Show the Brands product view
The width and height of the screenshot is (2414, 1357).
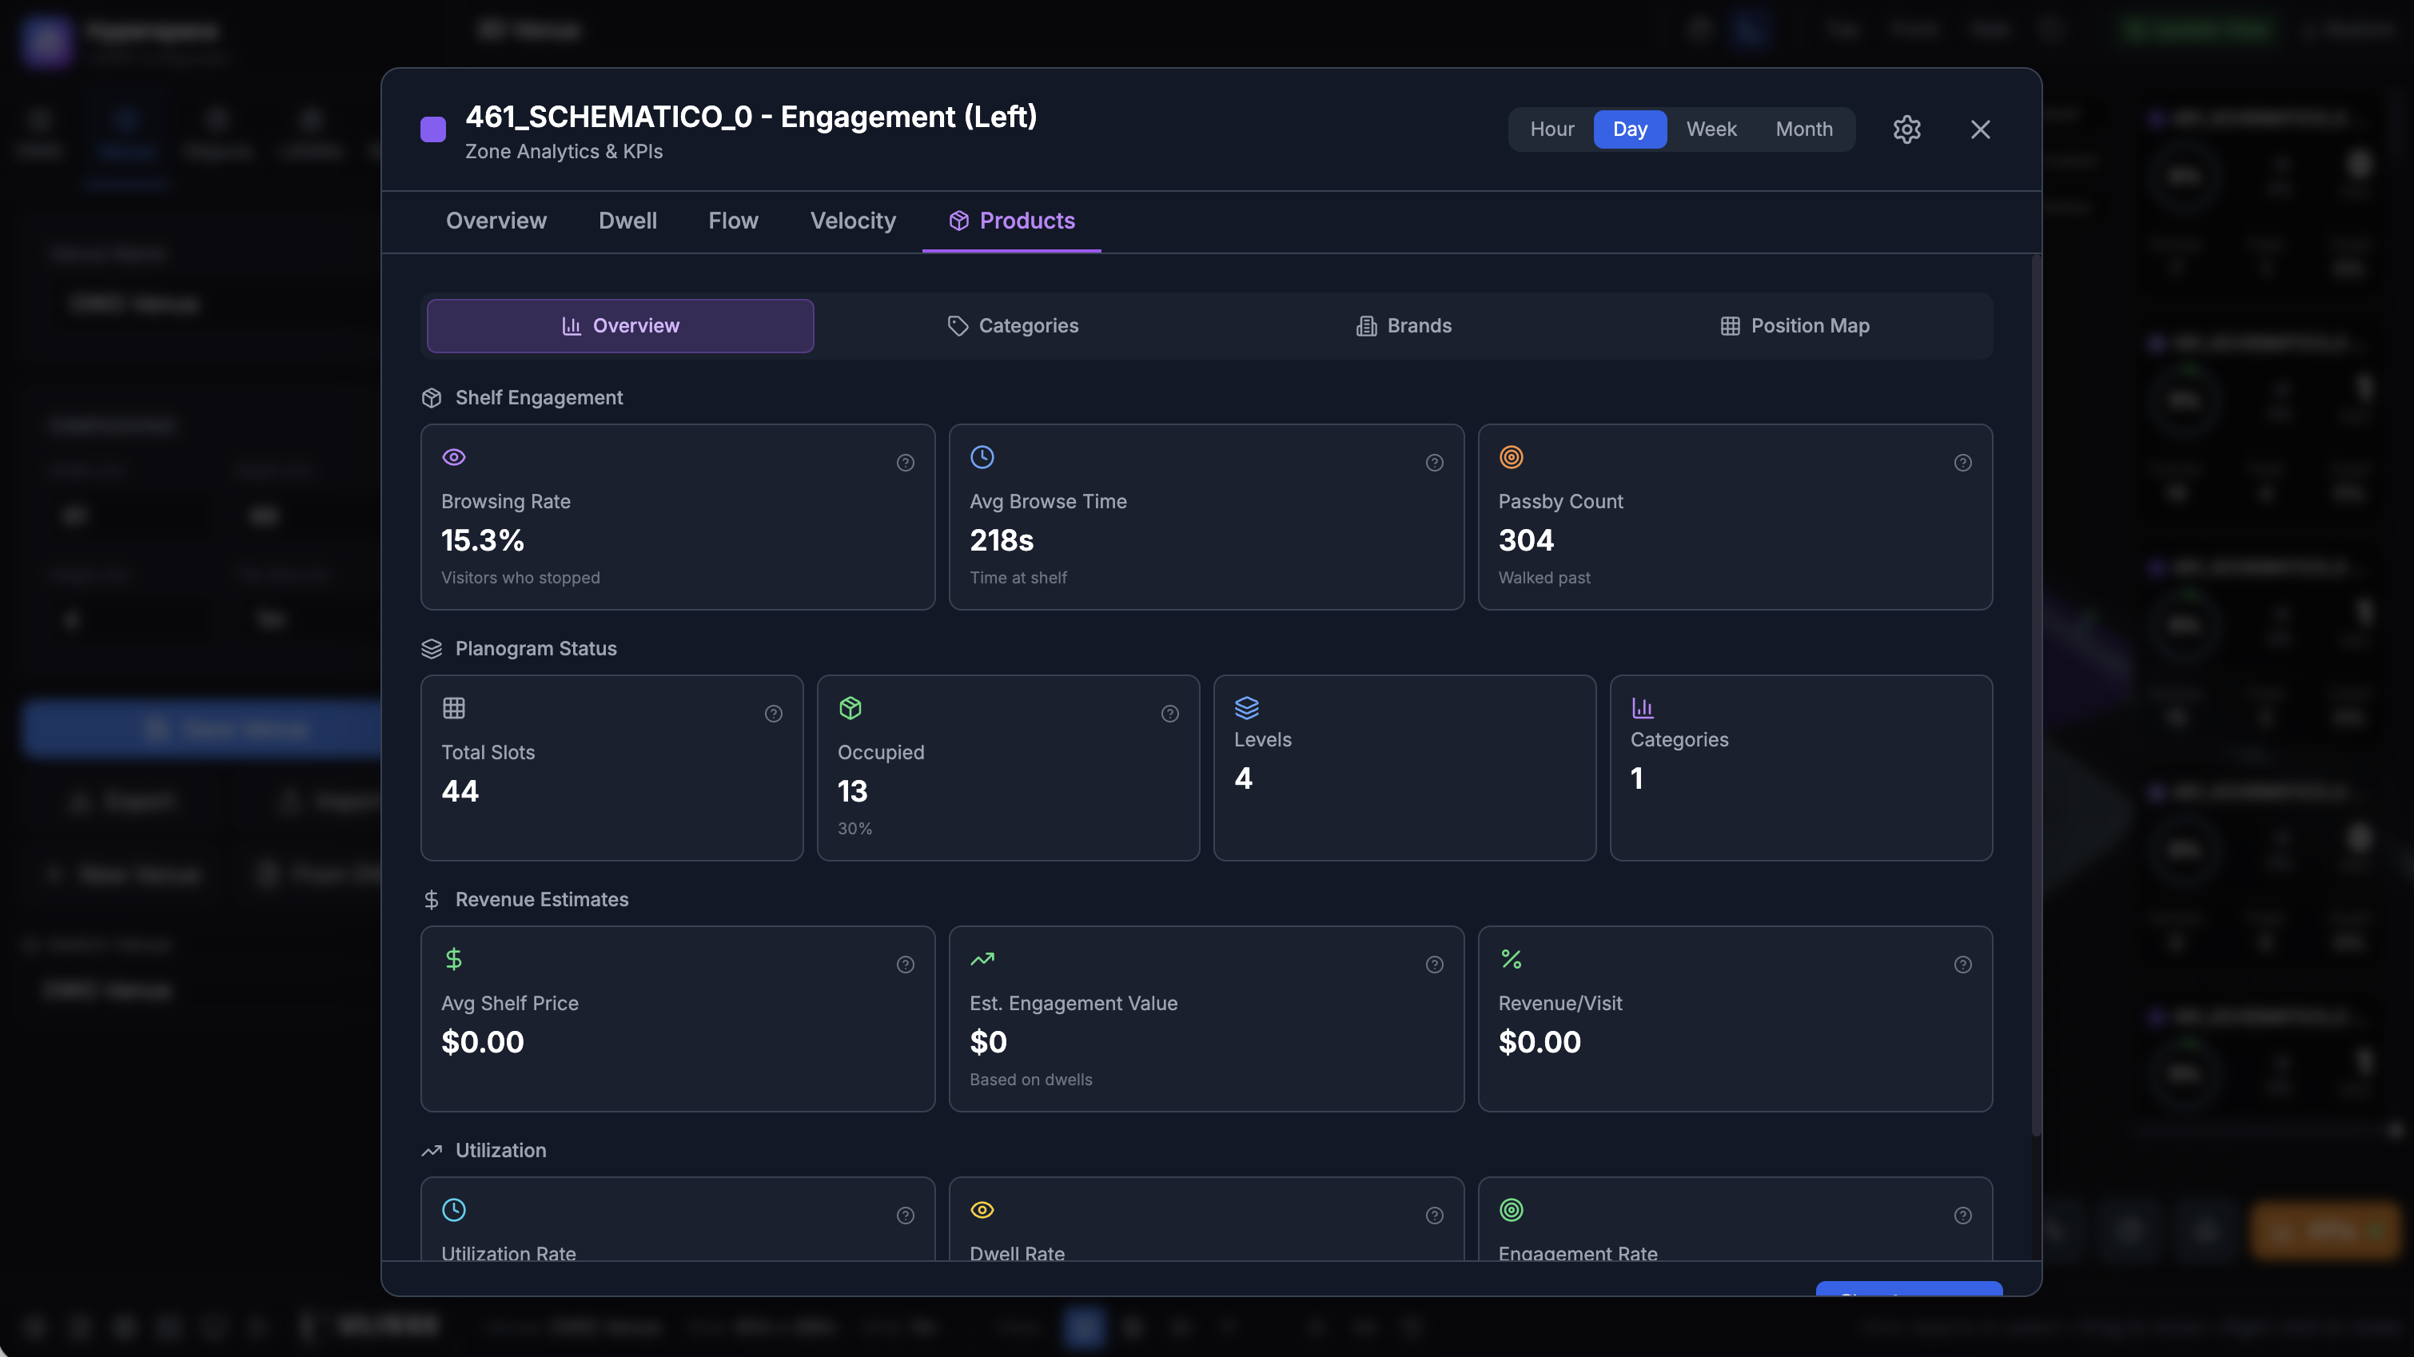click(x=1404, y=326)
